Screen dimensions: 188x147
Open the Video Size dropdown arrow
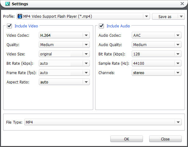click(86, 54)
